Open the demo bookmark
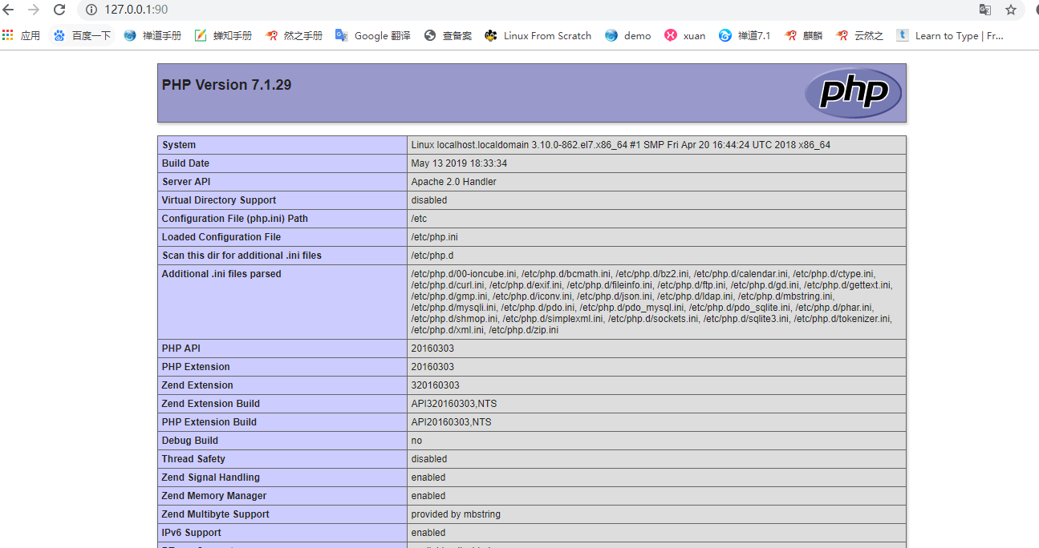The height and width of the screenshot is (548, 1039). coord(628,35)
